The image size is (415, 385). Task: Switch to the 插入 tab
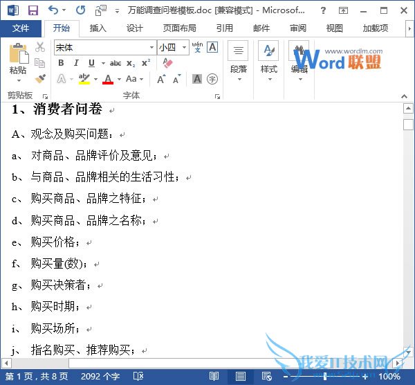(98, 28)
